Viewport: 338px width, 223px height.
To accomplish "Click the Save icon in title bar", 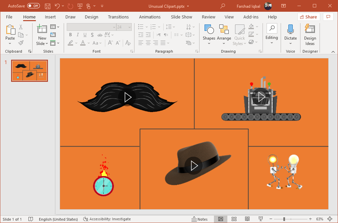I will [48, 6].
